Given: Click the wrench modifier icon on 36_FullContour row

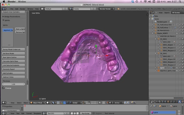Looking at the screenshot, I should (x=175, y=28).
